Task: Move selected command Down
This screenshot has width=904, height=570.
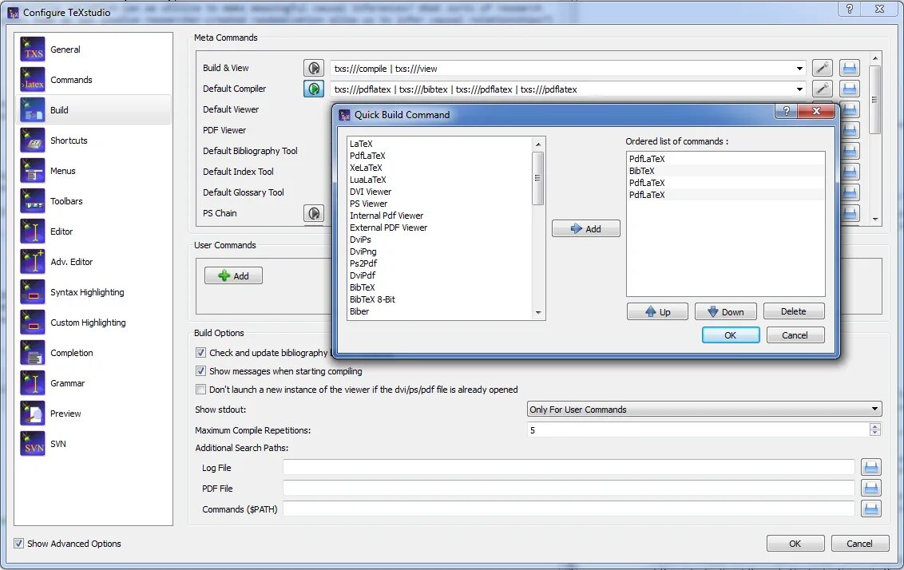Action: (x=725, y=312)
